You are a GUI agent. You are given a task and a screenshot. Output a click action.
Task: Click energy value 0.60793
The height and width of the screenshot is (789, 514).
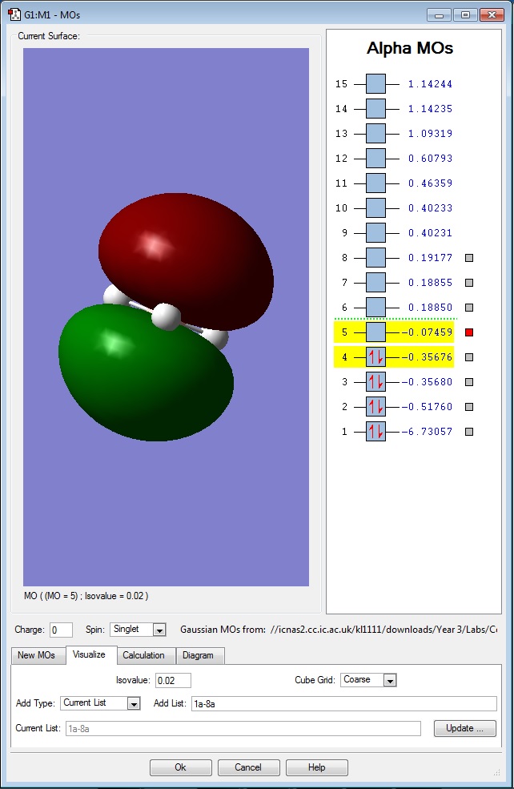[x=430, y=159]
